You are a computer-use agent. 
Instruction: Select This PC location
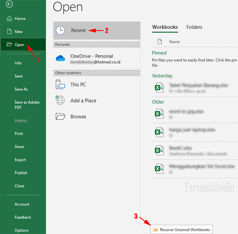pos(97,84)
